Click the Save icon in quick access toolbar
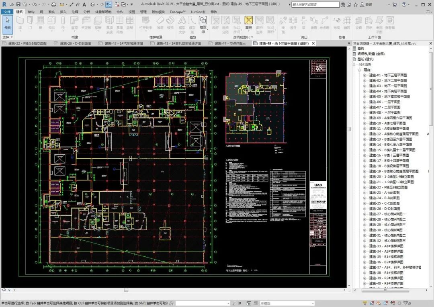 tap(18, 4)
